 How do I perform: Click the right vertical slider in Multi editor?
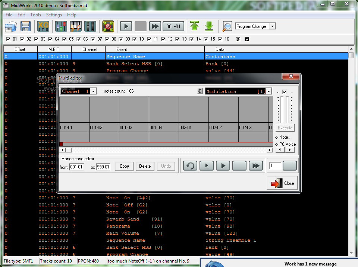click(x=287, y=110)
